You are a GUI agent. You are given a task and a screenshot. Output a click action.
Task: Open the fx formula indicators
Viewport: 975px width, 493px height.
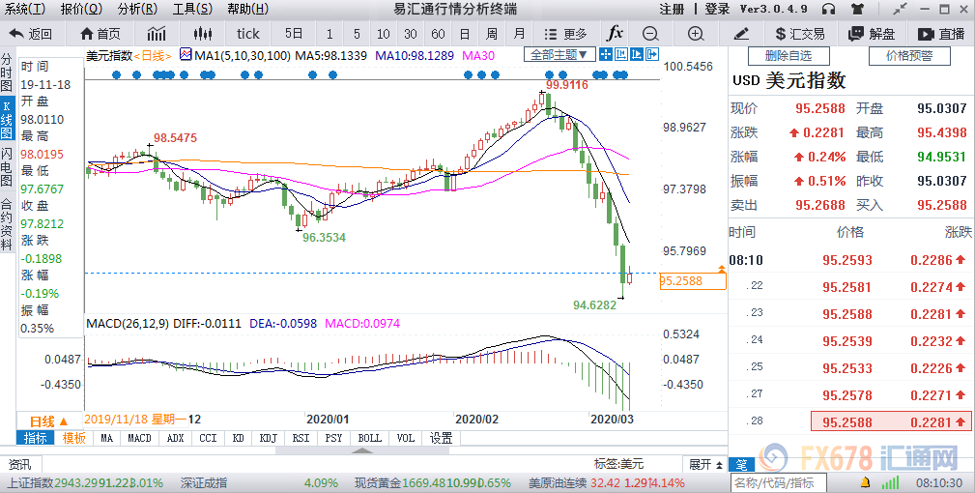(x=615, y=34)
